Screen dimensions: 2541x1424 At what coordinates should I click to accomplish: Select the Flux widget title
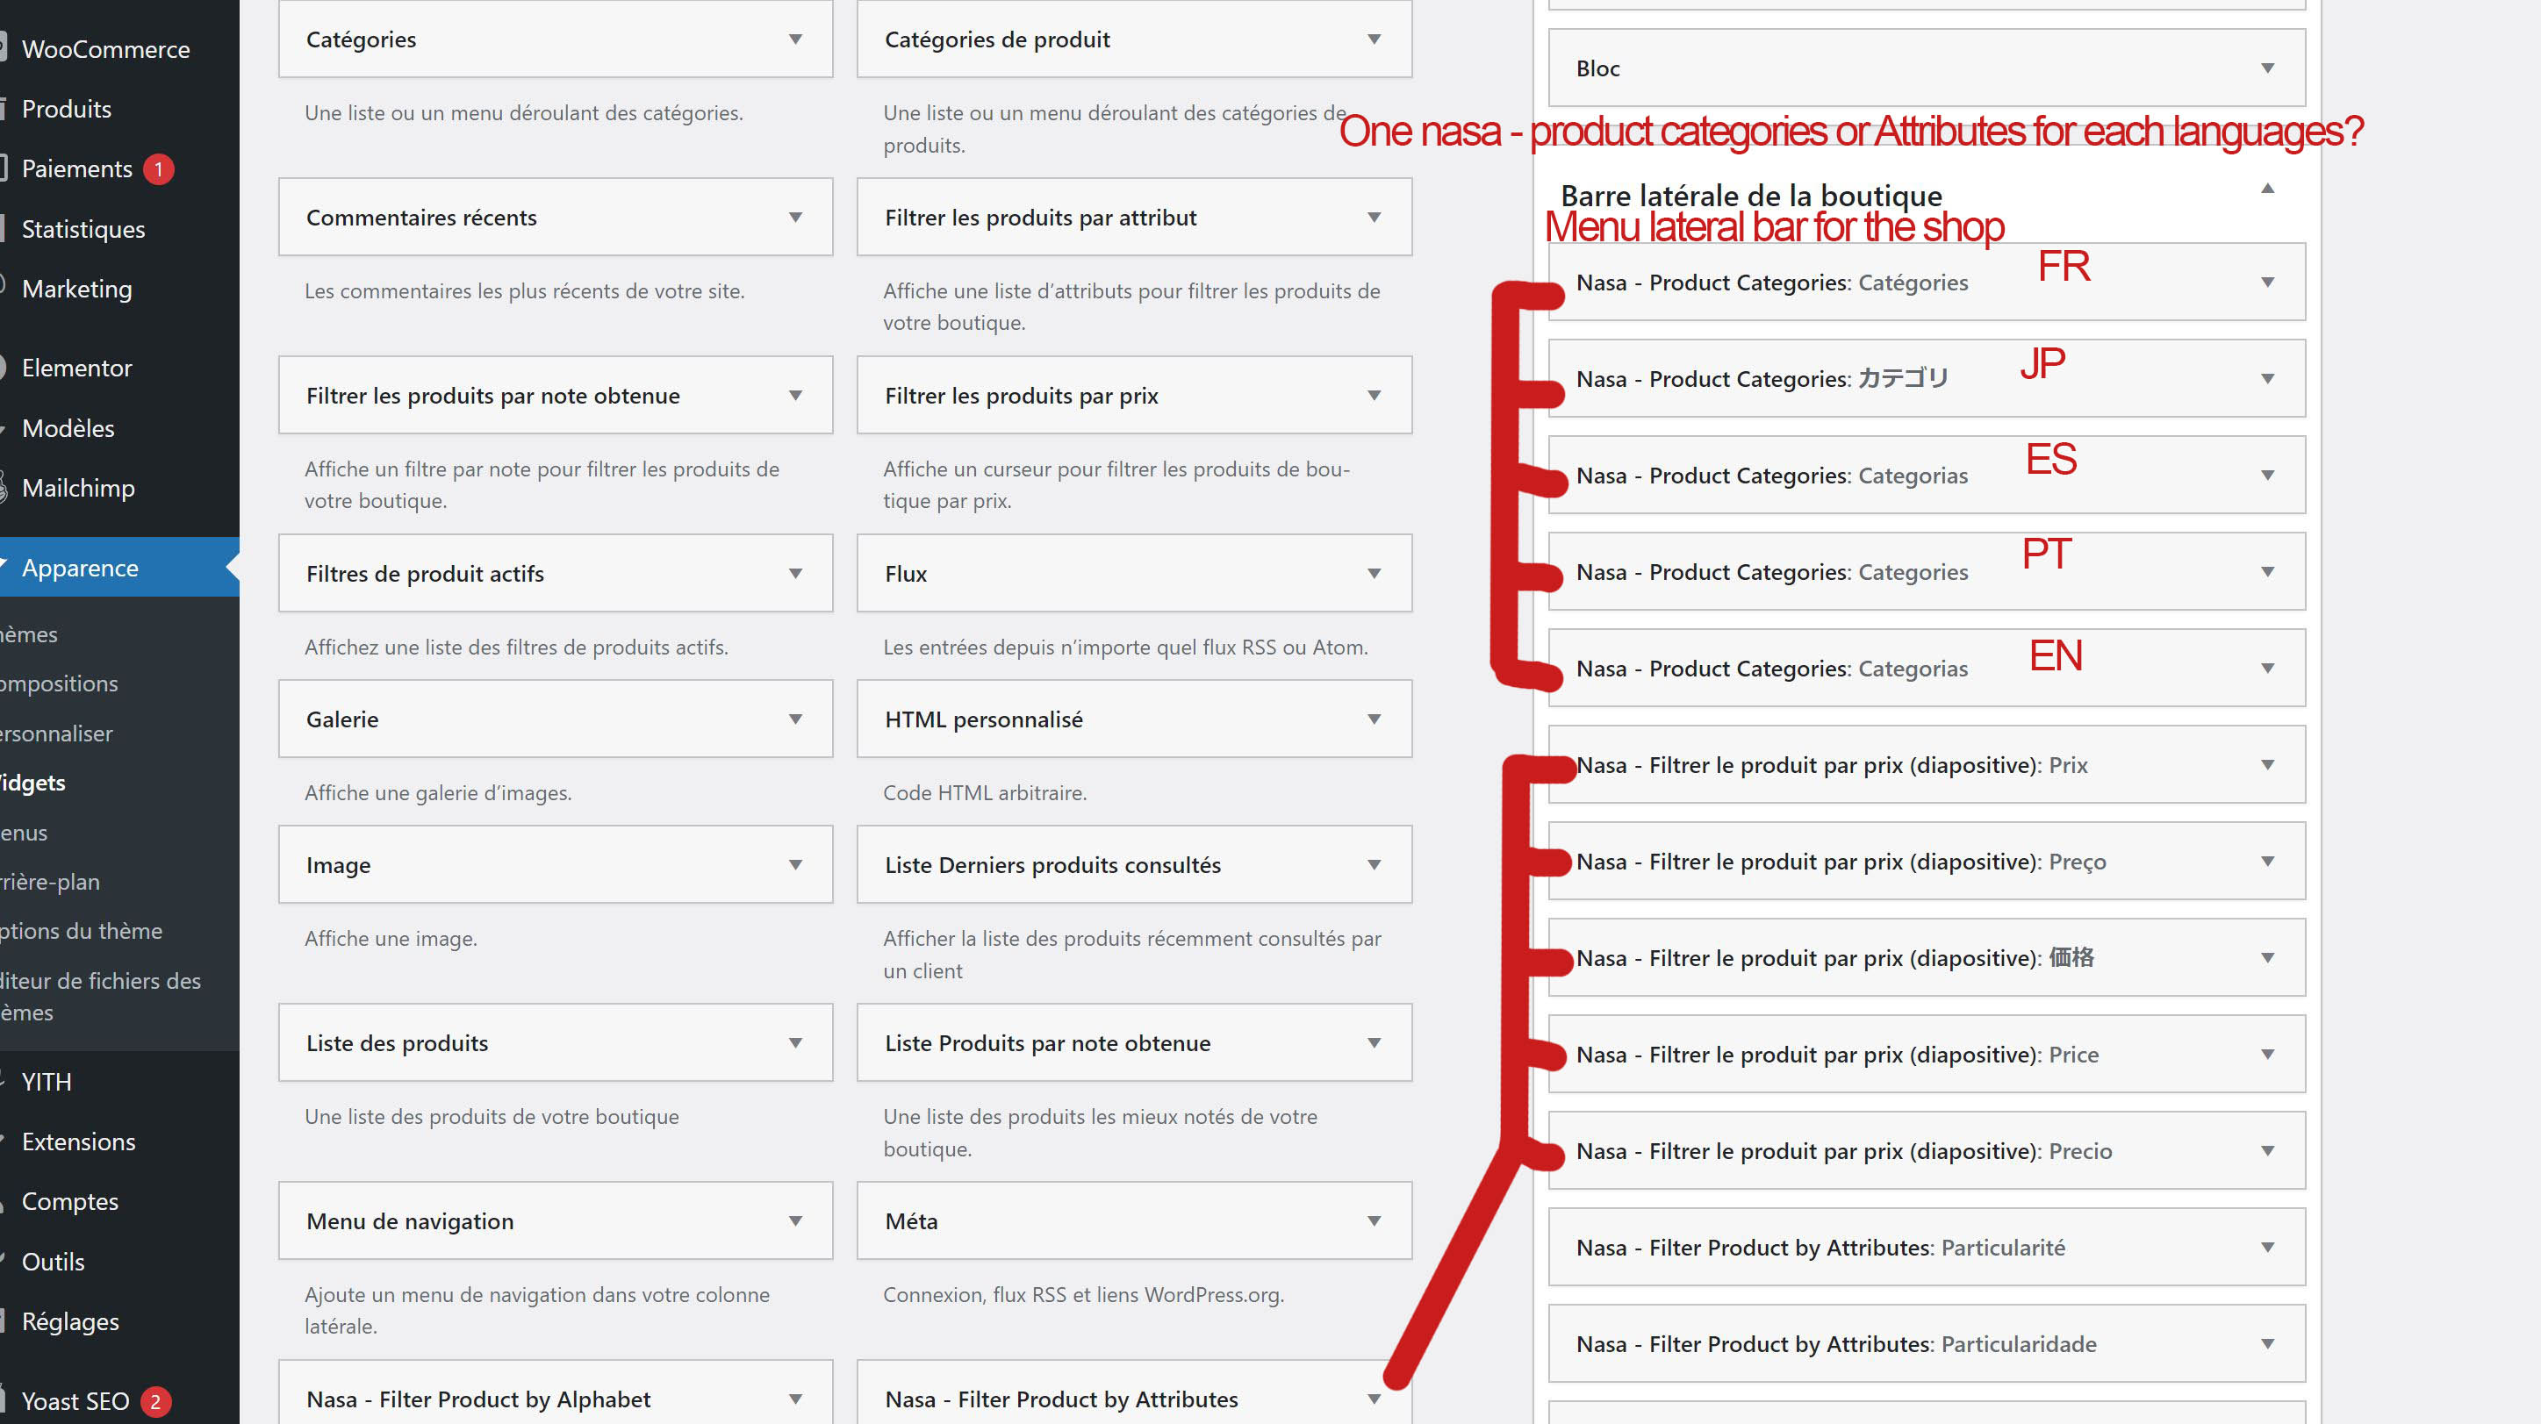click(x=906, y=574)
